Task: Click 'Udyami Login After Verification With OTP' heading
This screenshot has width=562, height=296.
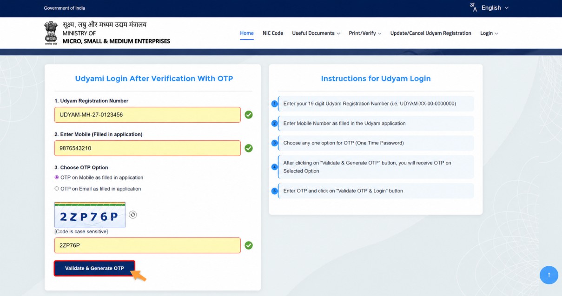Action: tap(154, 79)
